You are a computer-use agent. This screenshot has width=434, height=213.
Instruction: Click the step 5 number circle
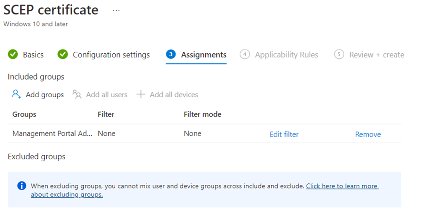(x=339, y=55)
